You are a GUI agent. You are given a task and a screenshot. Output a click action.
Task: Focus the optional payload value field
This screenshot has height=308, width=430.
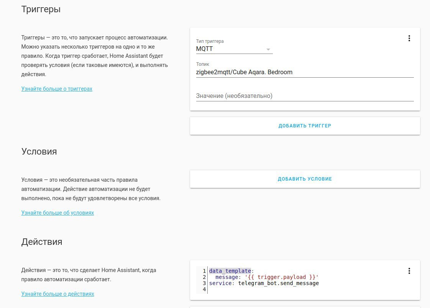305,96
